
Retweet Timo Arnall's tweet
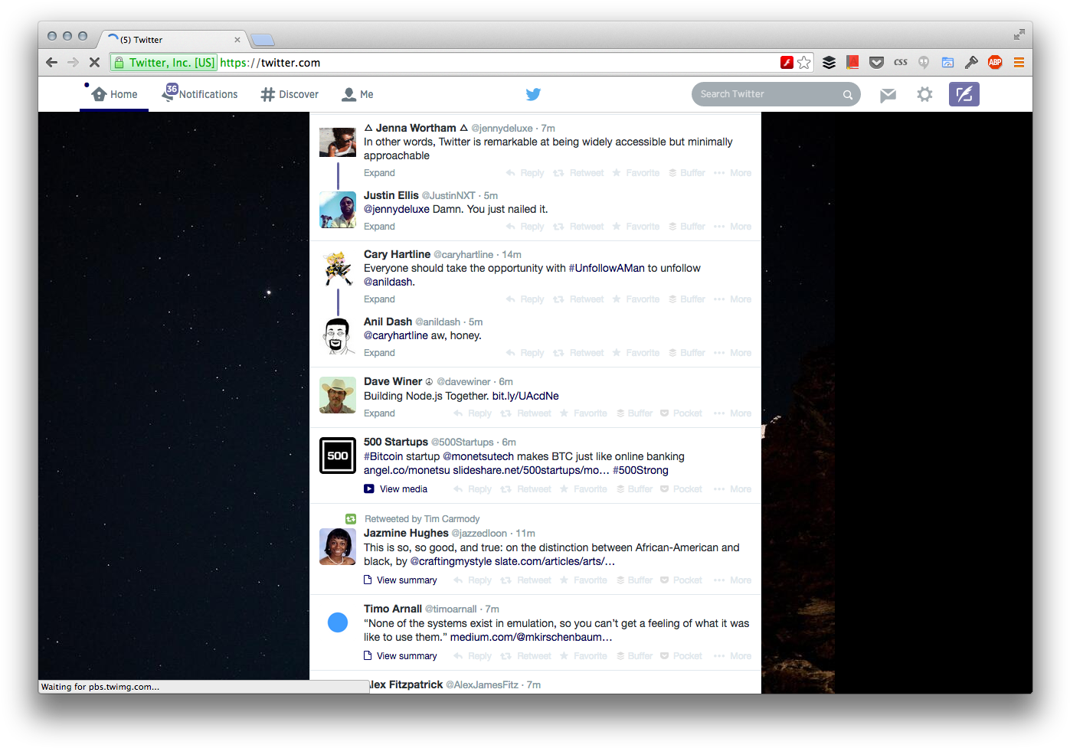pos(526,656)
